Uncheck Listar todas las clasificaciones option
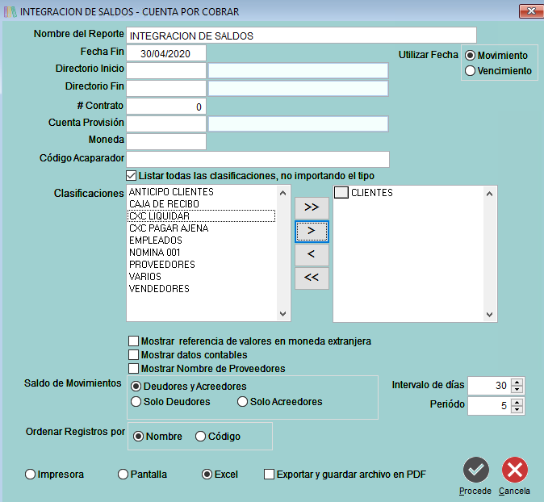The height and width of the screenshot is (502, 544). click(132, 175)
